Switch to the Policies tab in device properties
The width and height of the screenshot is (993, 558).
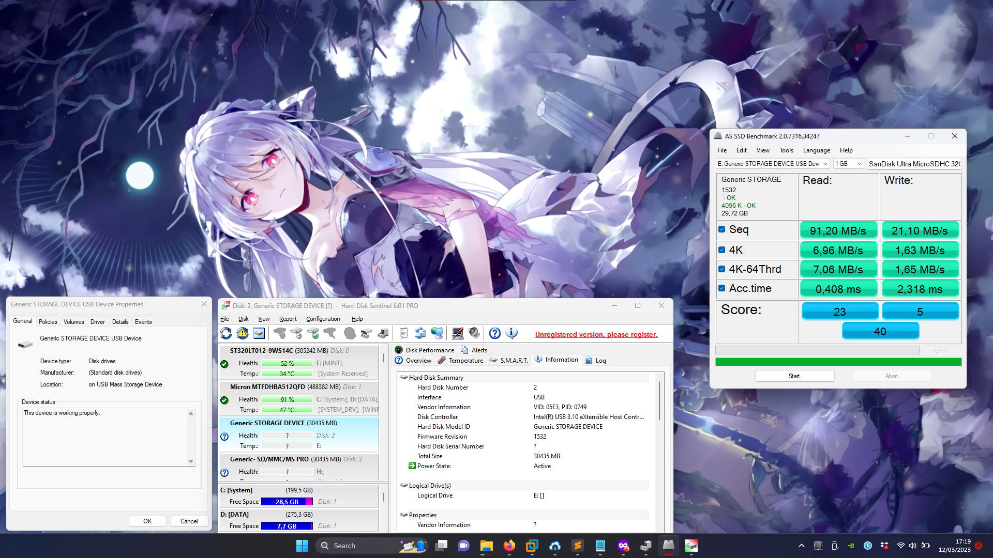click(48, 322)
